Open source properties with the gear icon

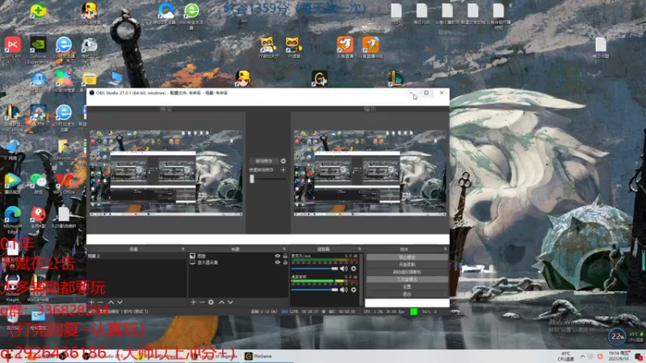coord(211,302)
